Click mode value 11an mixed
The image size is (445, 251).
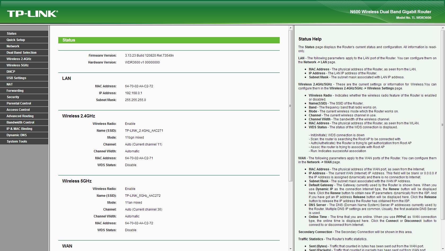point(133,203)
